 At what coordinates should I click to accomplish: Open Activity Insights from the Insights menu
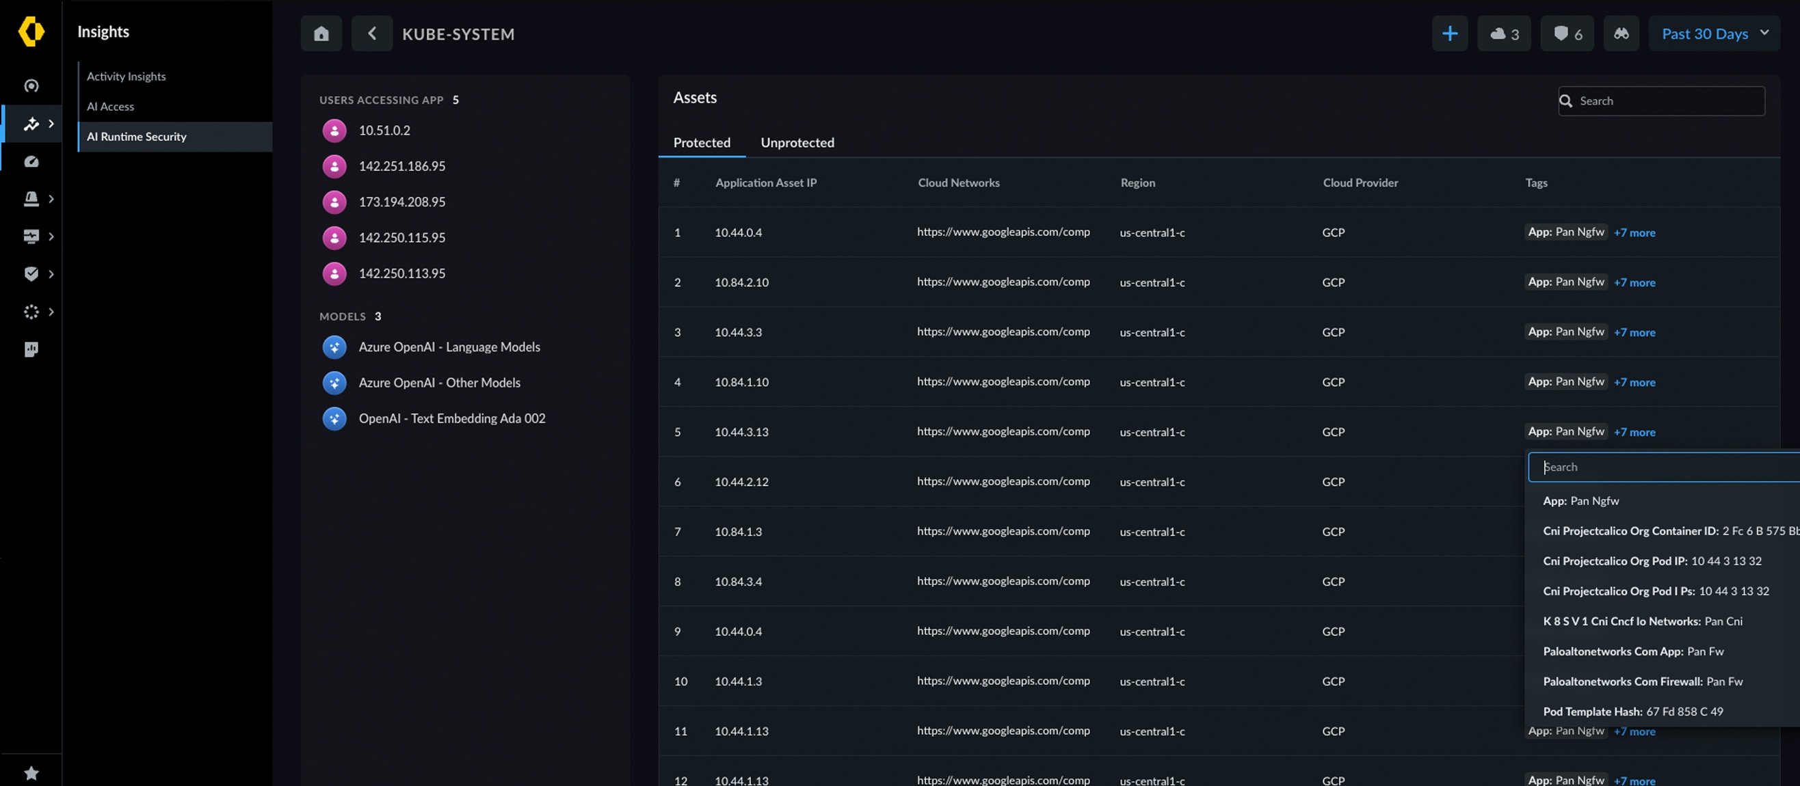[126, 76]
